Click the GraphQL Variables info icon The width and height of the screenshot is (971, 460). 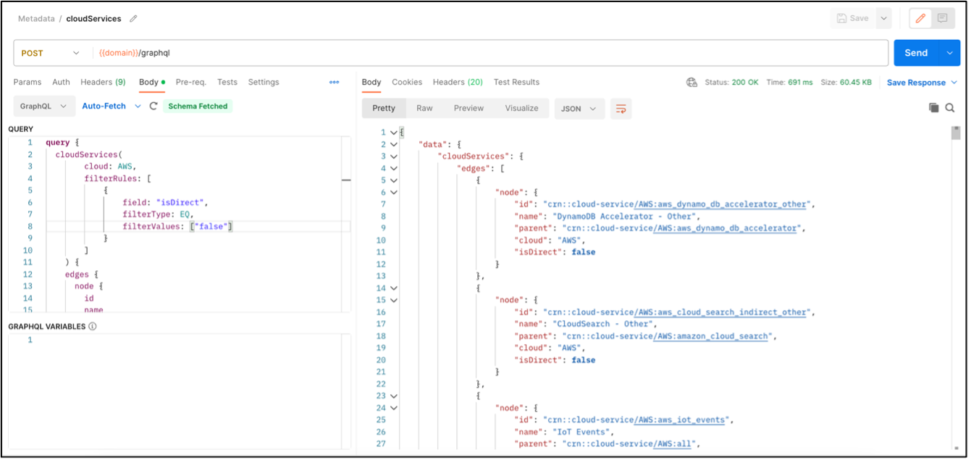pyautogui.click(x=93, y=326)
